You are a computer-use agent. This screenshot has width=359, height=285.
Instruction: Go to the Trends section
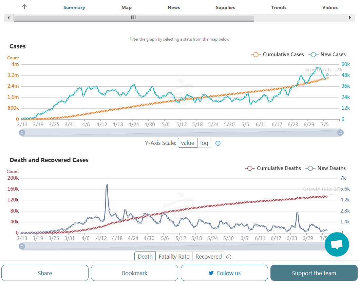click(x=279, y=7)
